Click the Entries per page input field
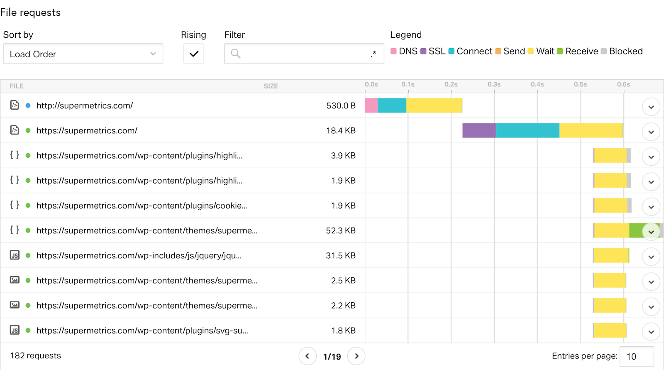 pyautogui.click(x=637, y=356)
